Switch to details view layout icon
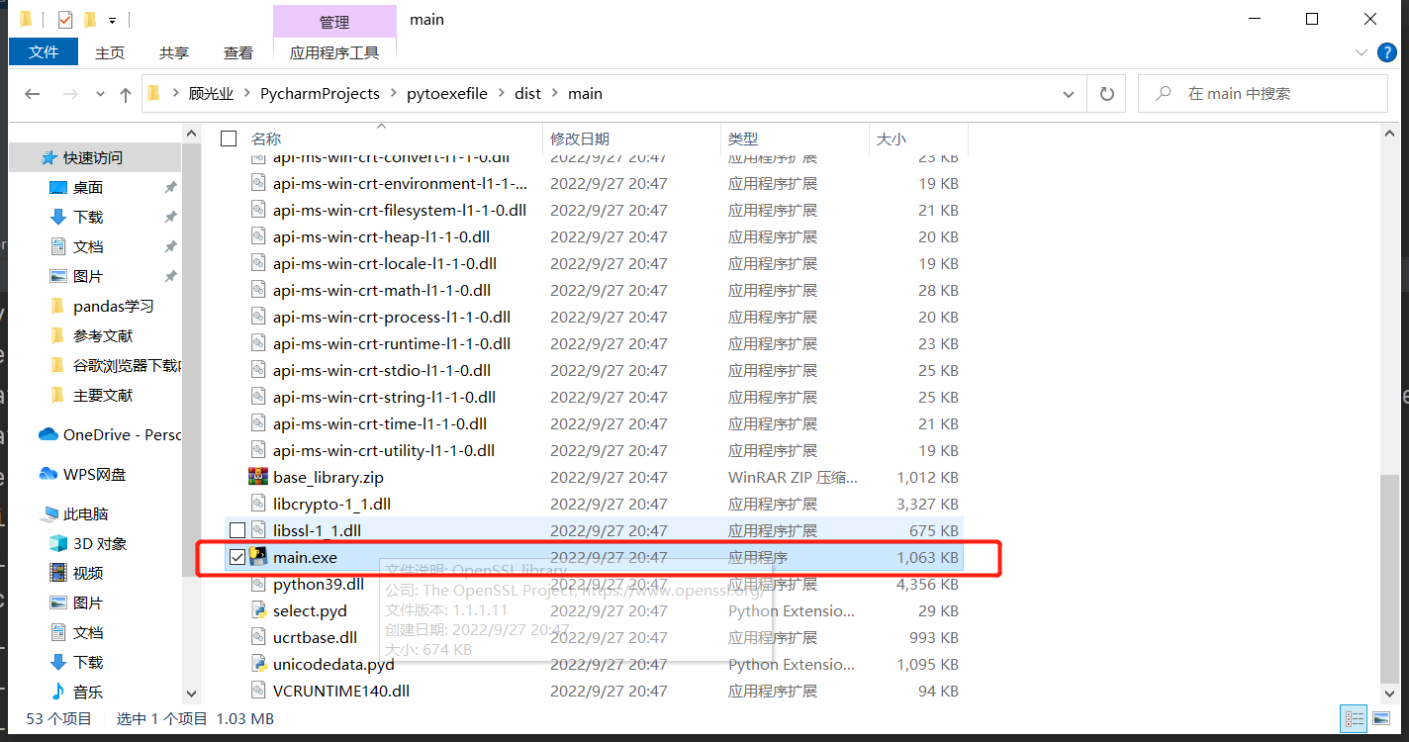The width and height of the screenshot is (1409, 742). click(1355, 719)
